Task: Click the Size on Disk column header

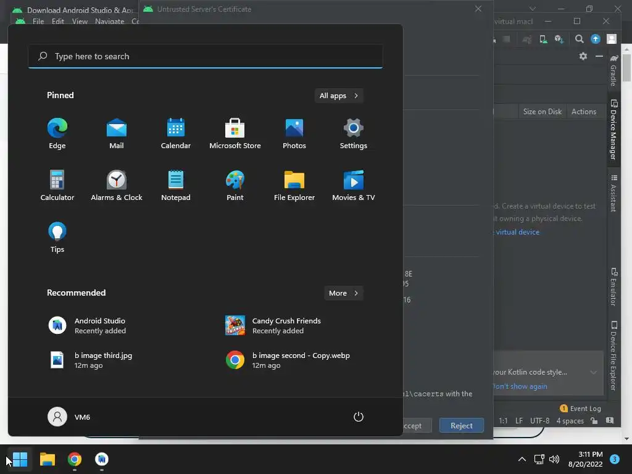Action: tap(542, 112)
